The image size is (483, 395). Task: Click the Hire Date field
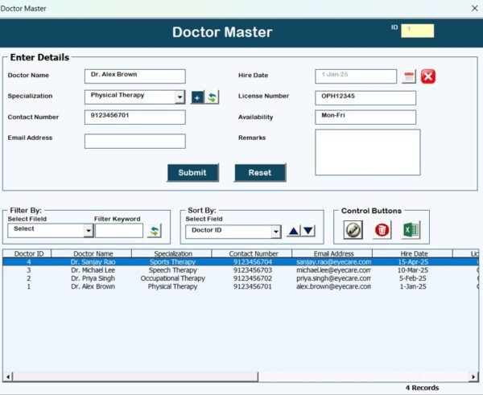(356, 76)
